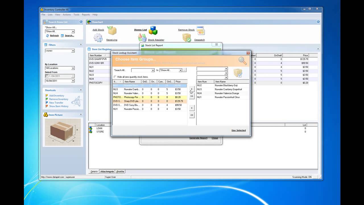The image size is (364, 205).
Task: Click the Close link in Stock List Report
Action: click(215, 138)
